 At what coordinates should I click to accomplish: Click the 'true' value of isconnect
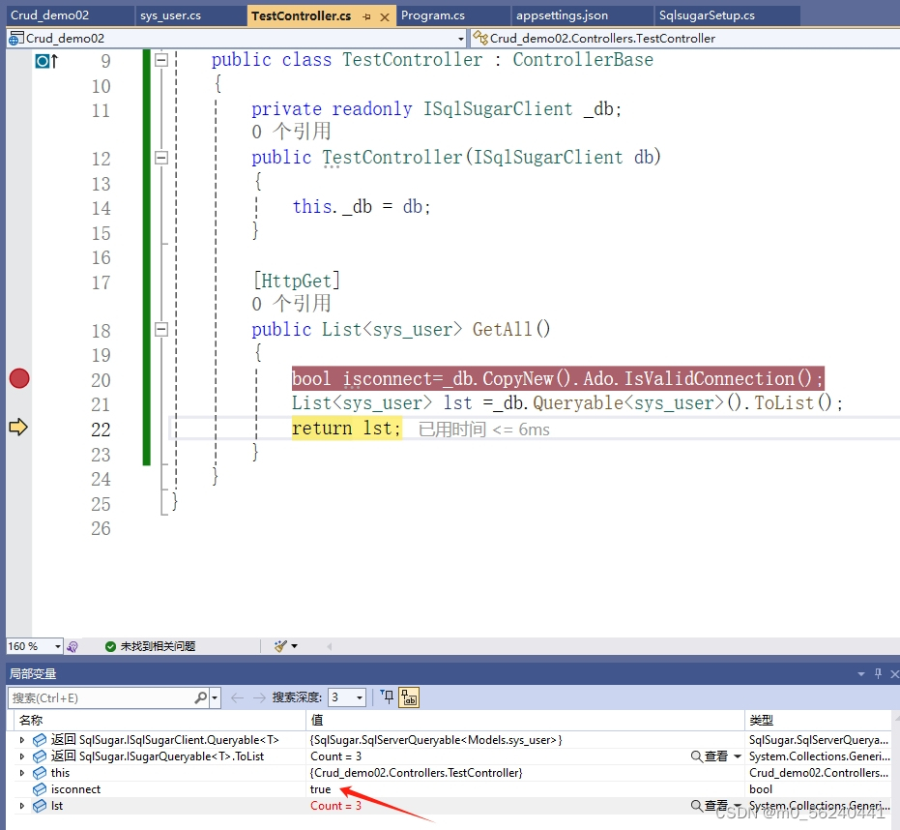tap(320, 789)
